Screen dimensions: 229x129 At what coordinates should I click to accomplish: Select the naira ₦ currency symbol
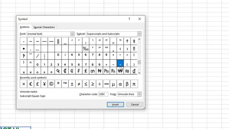click(99, 71)
